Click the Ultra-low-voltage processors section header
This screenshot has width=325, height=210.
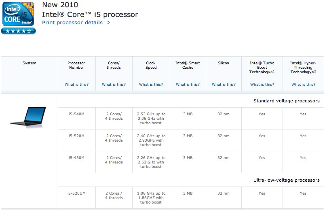286,180
